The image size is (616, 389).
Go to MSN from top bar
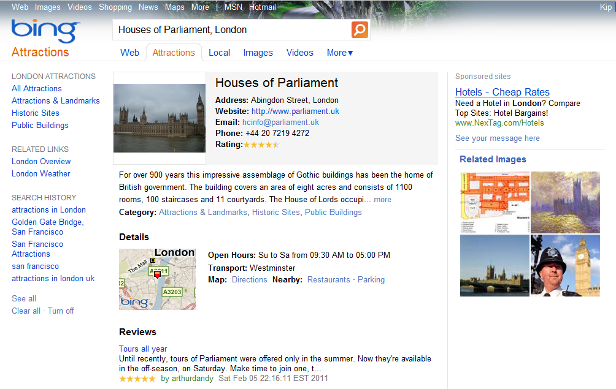coord(233,7)
